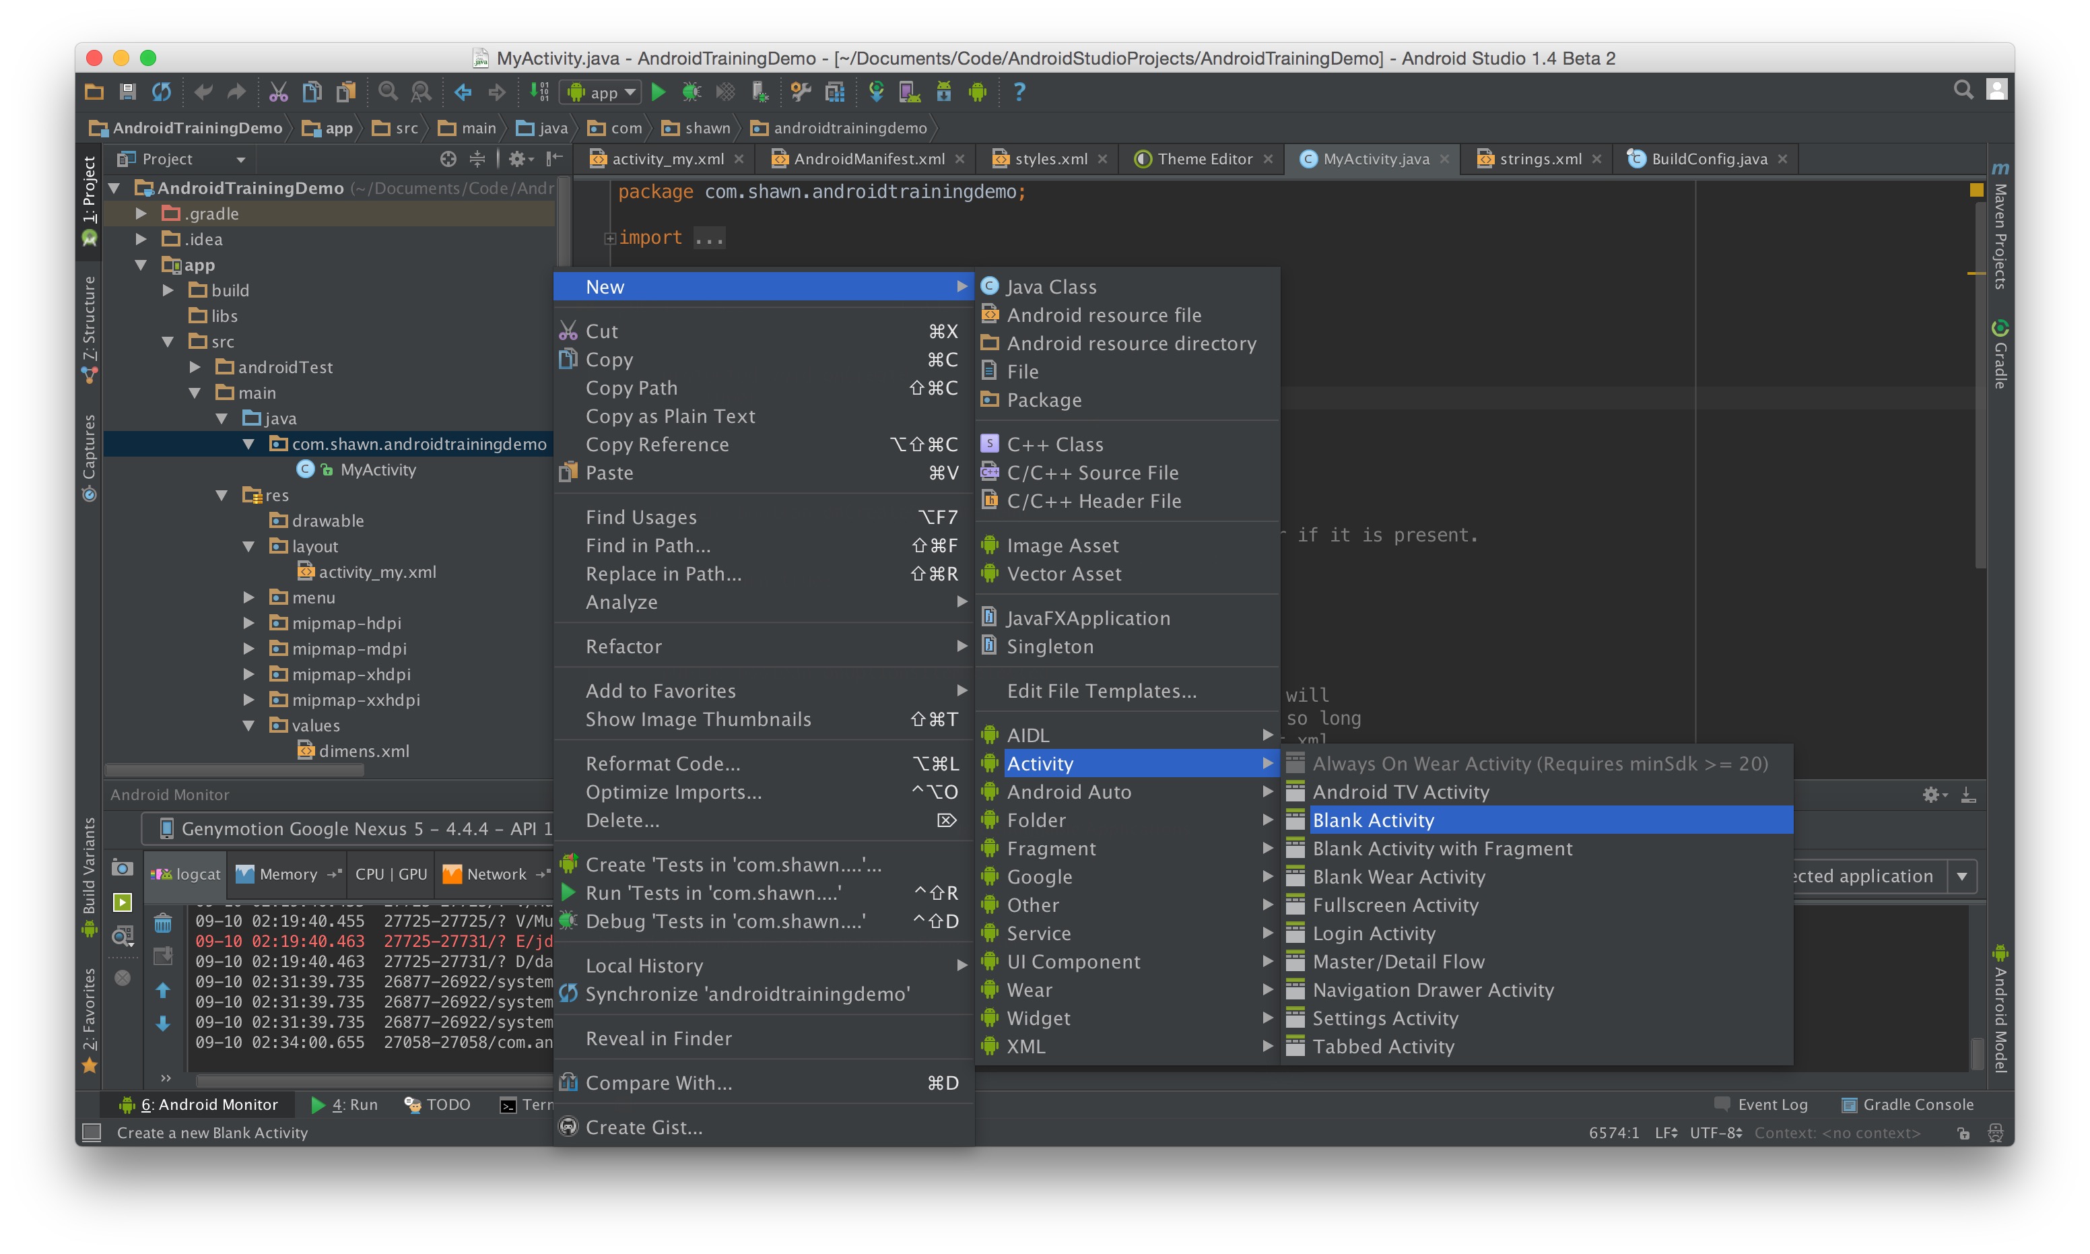Screen dimensions: 2090x1254
Task: Collapse the res folder
Action: tap(222, 495)
